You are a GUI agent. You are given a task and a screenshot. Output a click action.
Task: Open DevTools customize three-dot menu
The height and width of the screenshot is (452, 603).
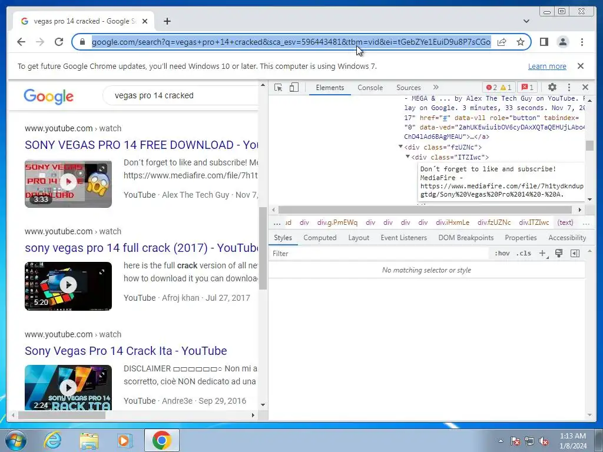[569, 87]
